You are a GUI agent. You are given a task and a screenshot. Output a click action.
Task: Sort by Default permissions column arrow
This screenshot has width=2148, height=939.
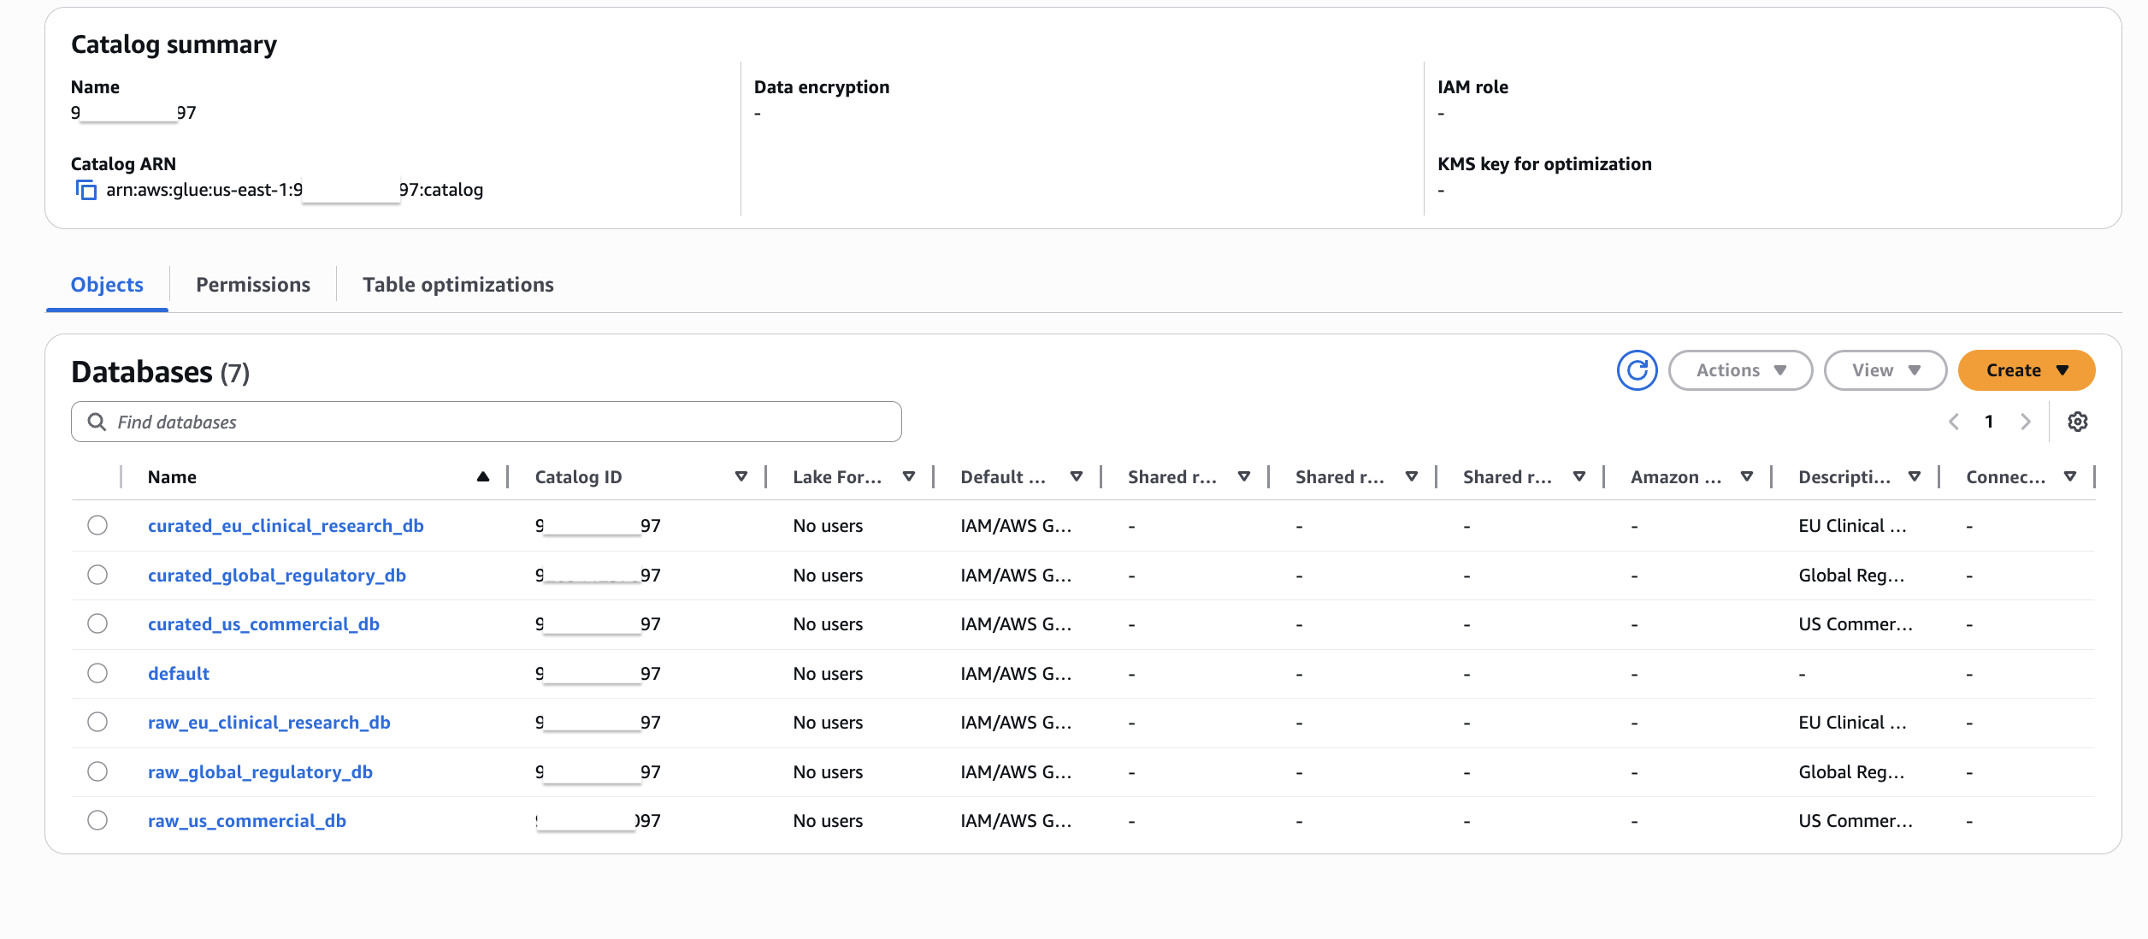click(x=1077, y=477)
